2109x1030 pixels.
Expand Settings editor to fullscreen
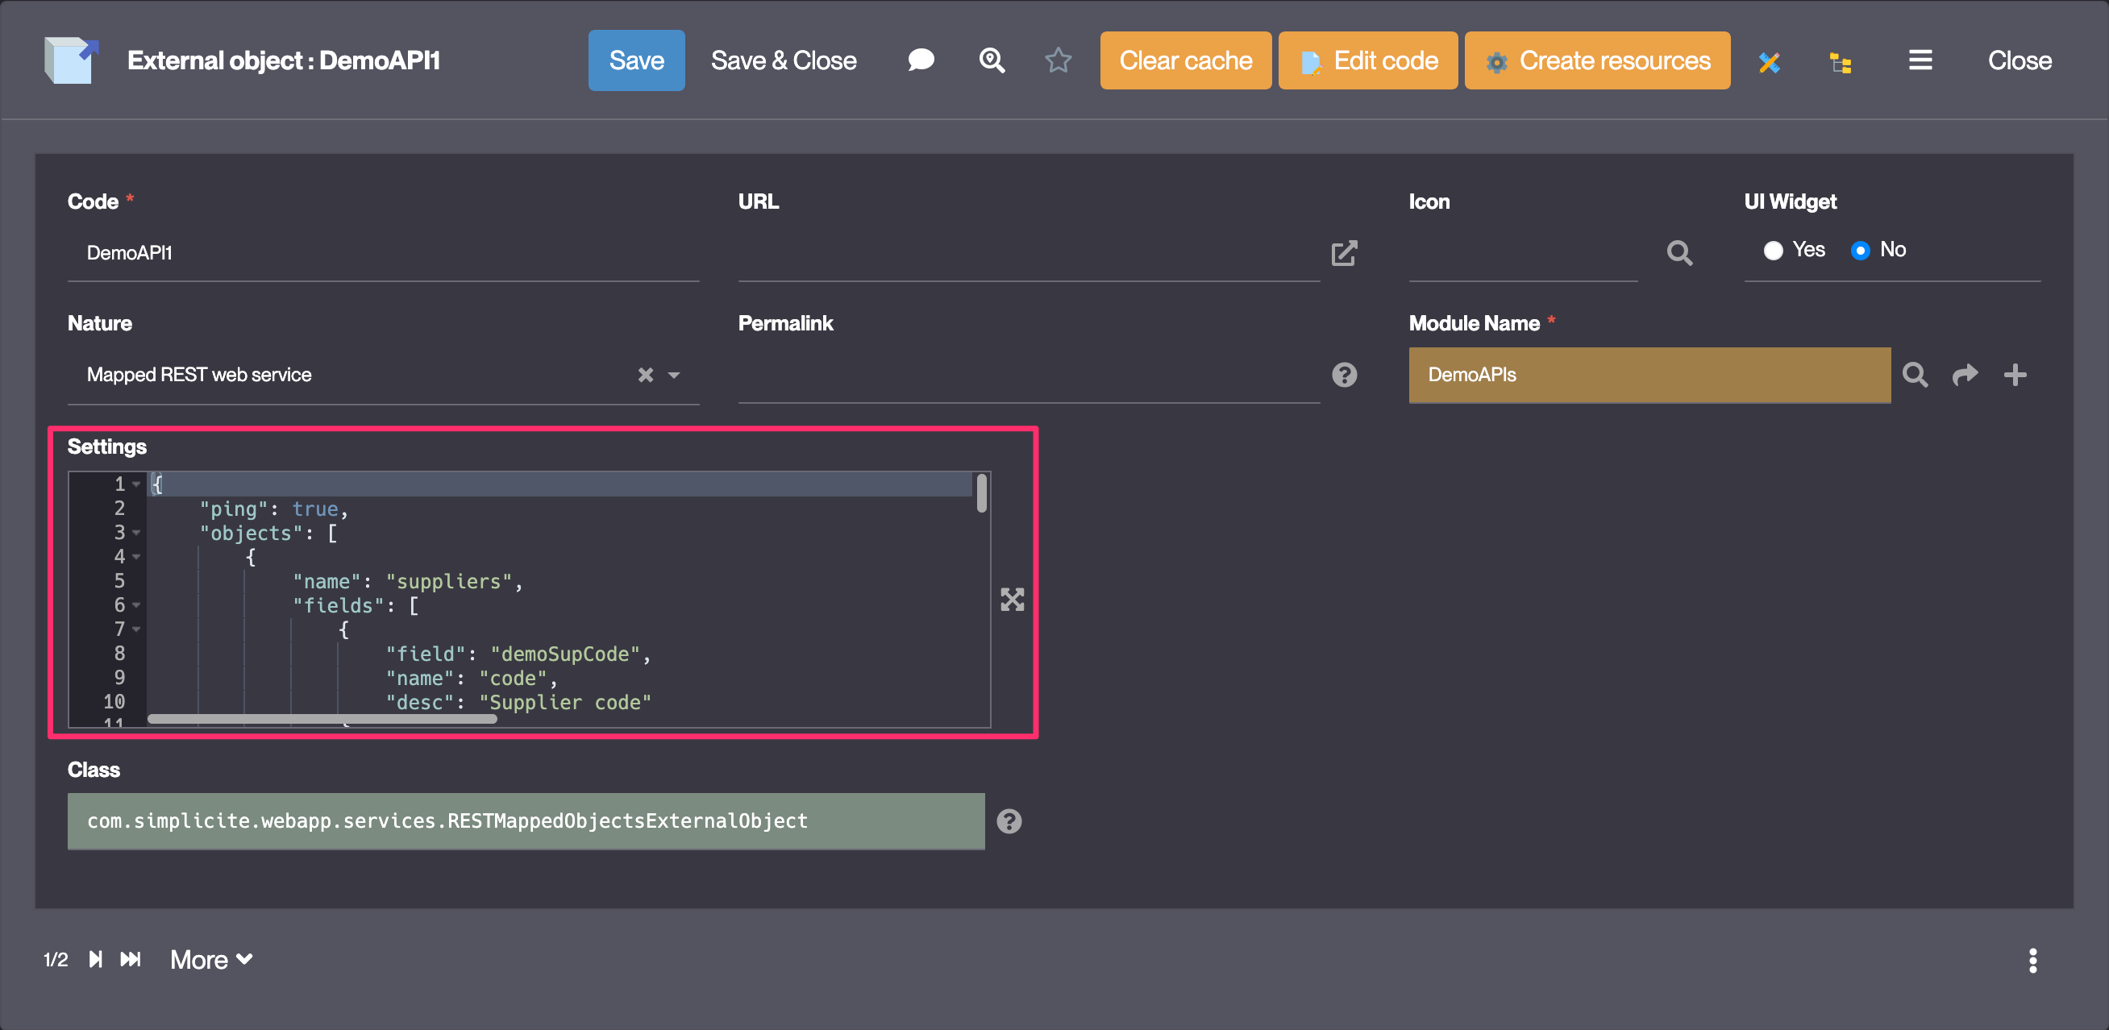pyautogui.click(x=1012, y=600)
